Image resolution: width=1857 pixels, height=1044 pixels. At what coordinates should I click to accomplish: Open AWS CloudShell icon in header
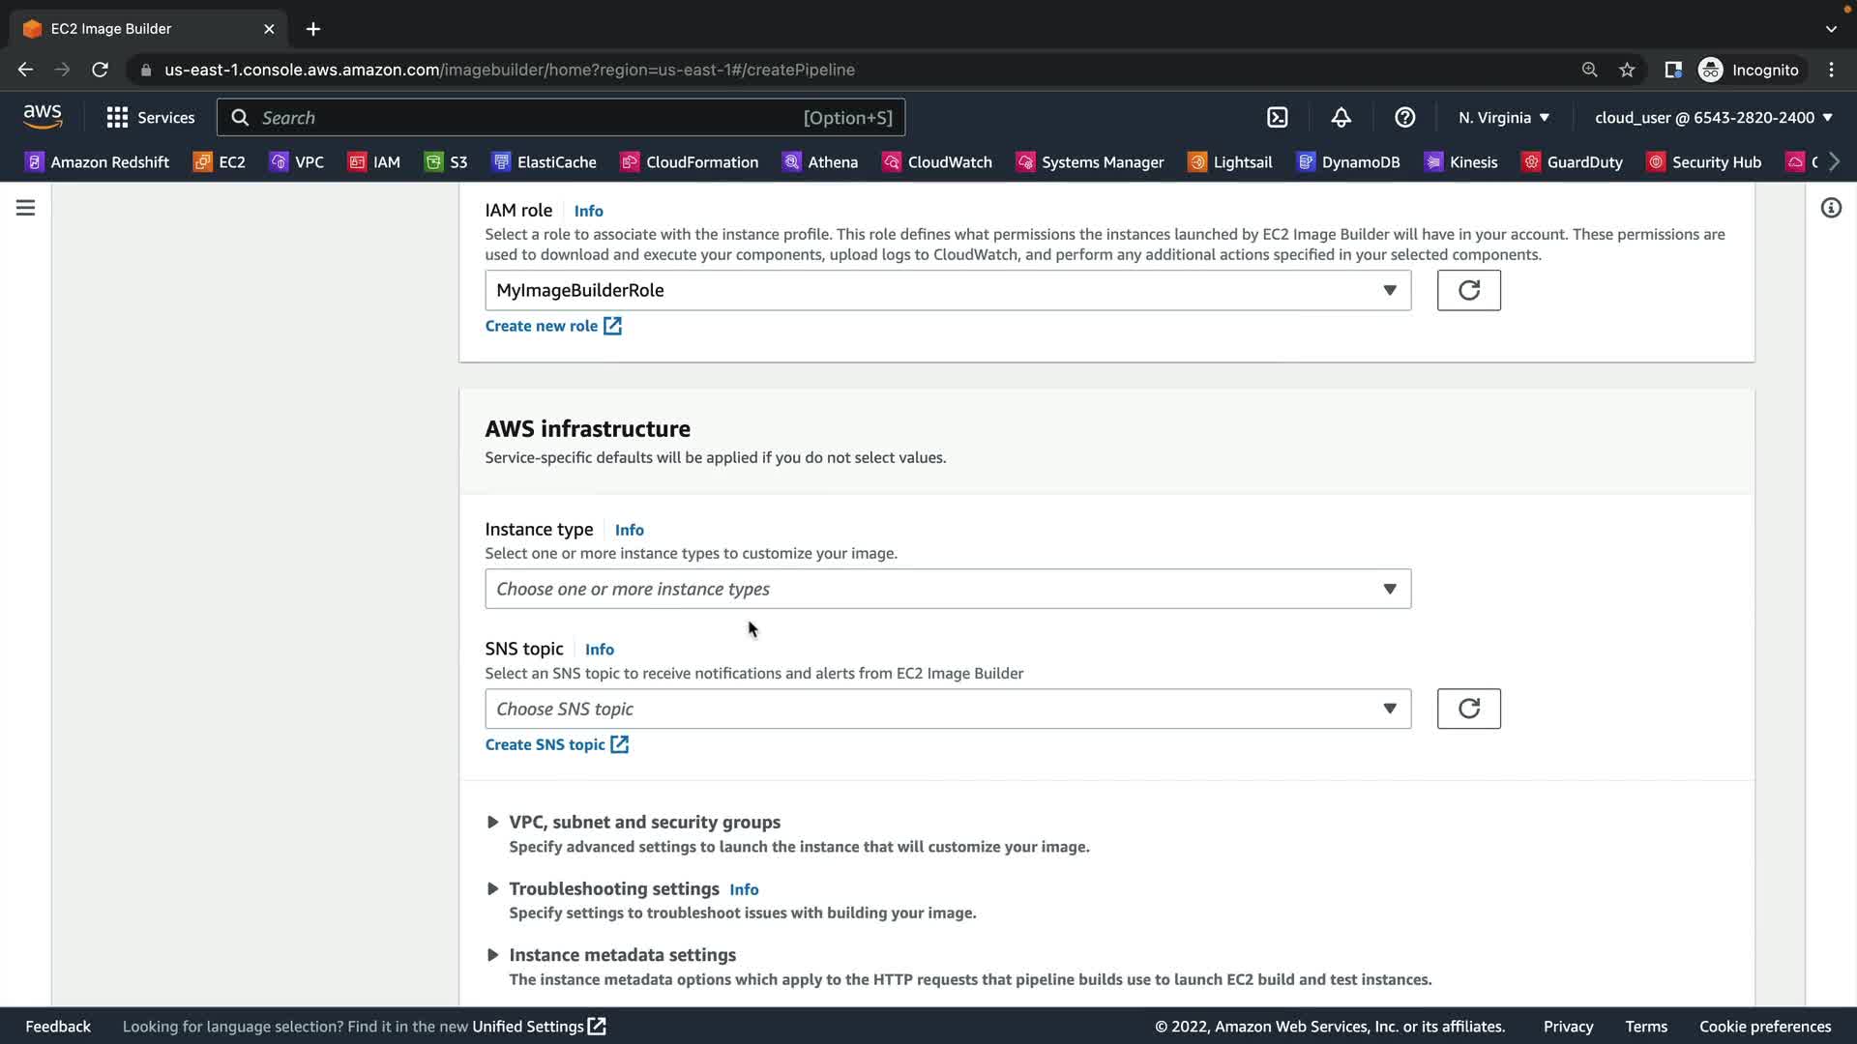click(1277, 118)
